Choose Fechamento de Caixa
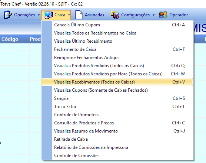The height and width of the screenshot is (163, 206). [x=117, y=49]
